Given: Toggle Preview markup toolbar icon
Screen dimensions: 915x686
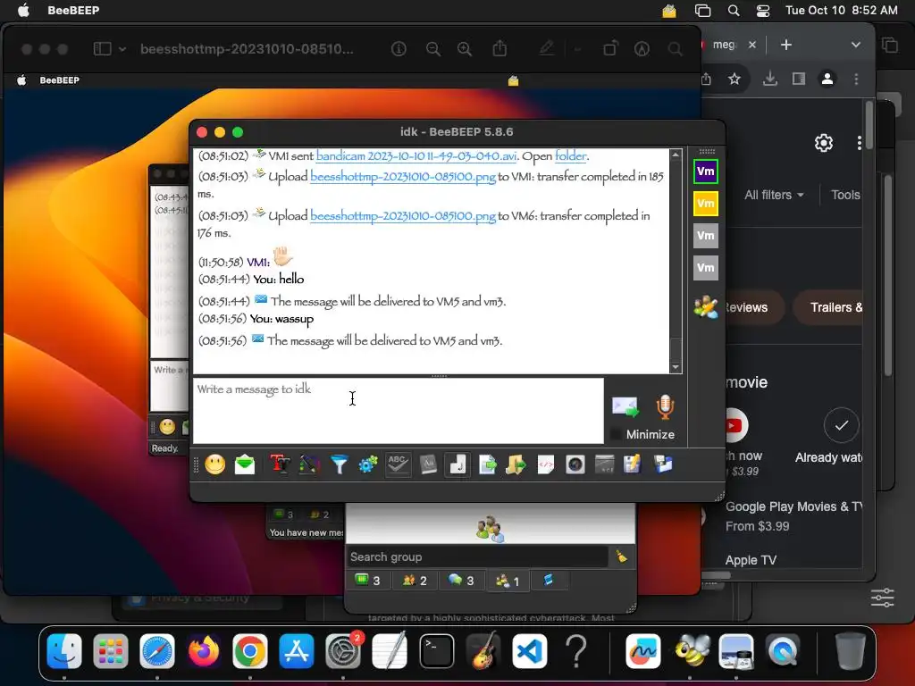Looking at the screenshot, I should 642,49.
